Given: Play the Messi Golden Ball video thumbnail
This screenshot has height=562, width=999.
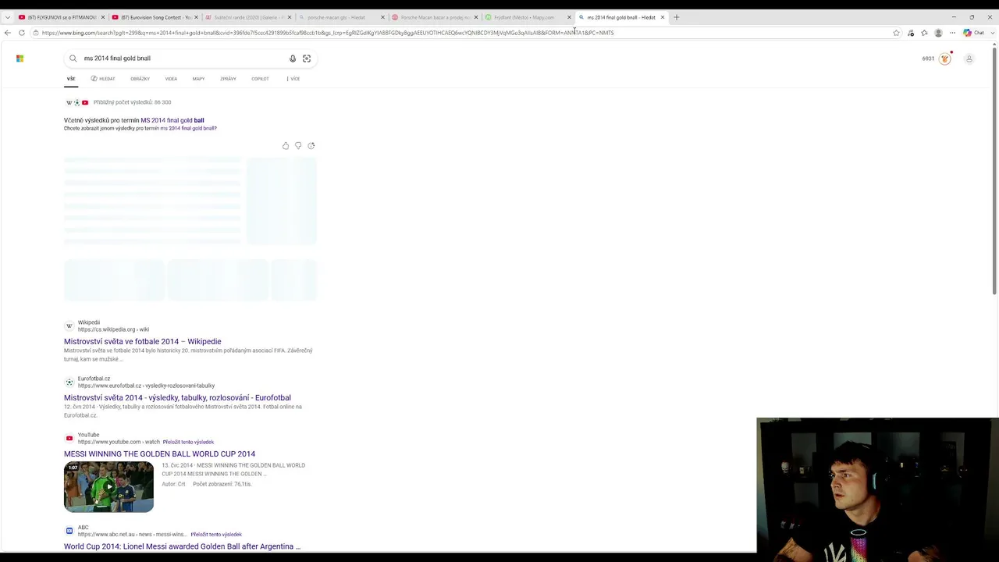Looking at the screenshot, I should coord(109,487).
